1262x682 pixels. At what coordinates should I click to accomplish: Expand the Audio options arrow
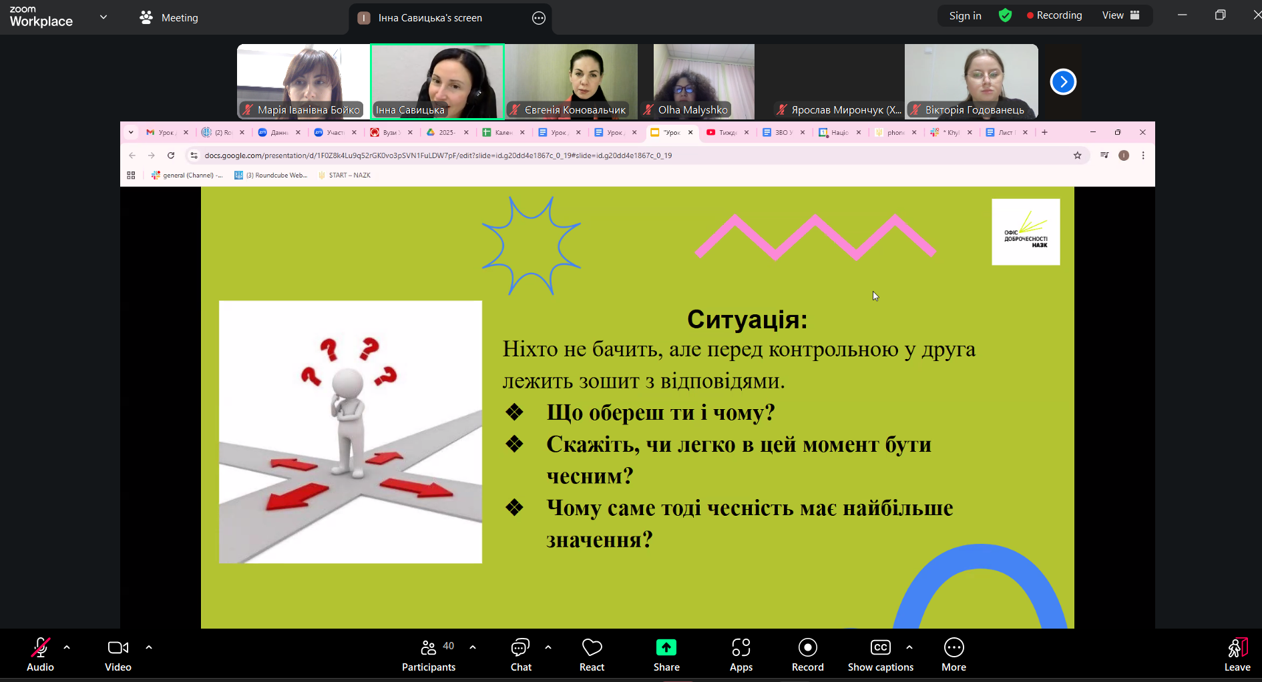[67, 647]
